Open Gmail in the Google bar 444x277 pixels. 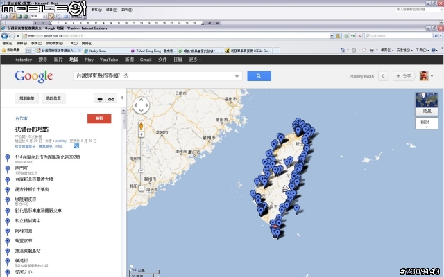pyautogui.click(x=146, y=60)
